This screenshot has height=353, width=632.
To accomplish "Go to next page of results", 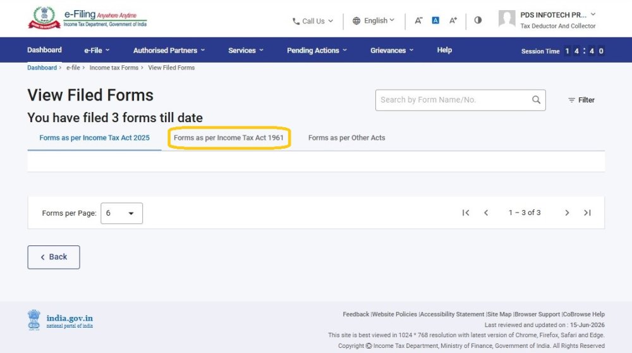I will click(x=567, y=213).
